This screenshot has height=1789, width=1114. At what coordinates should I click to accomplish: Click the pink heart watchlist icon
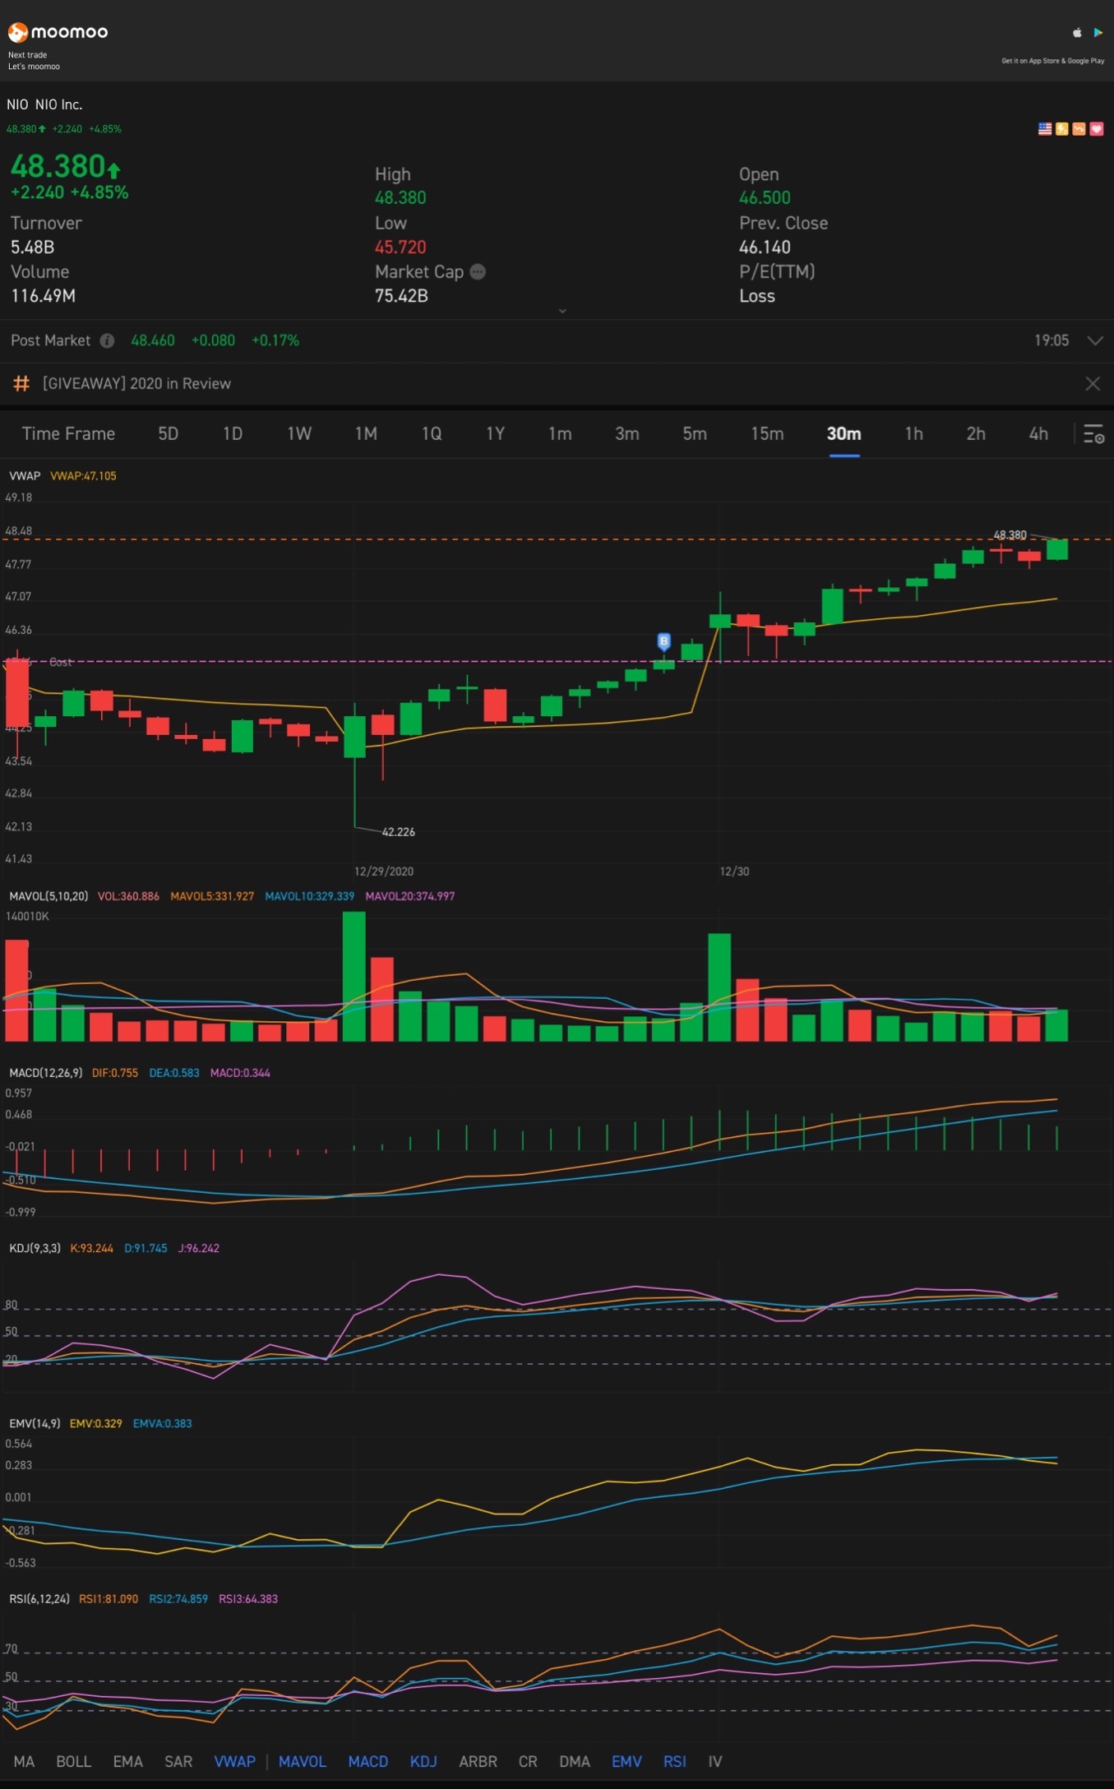click(x=1097, y=129)
